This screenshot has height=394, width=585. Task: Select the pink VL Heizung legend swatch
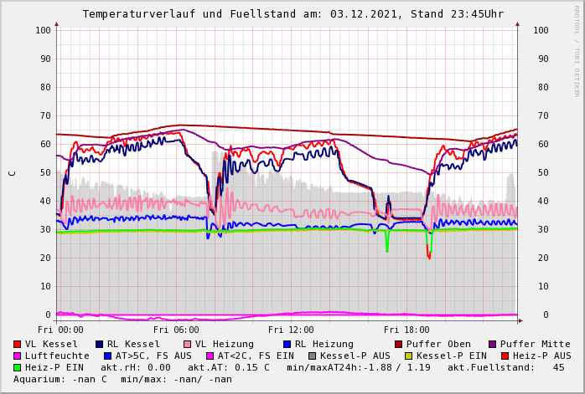click(188, 344)
